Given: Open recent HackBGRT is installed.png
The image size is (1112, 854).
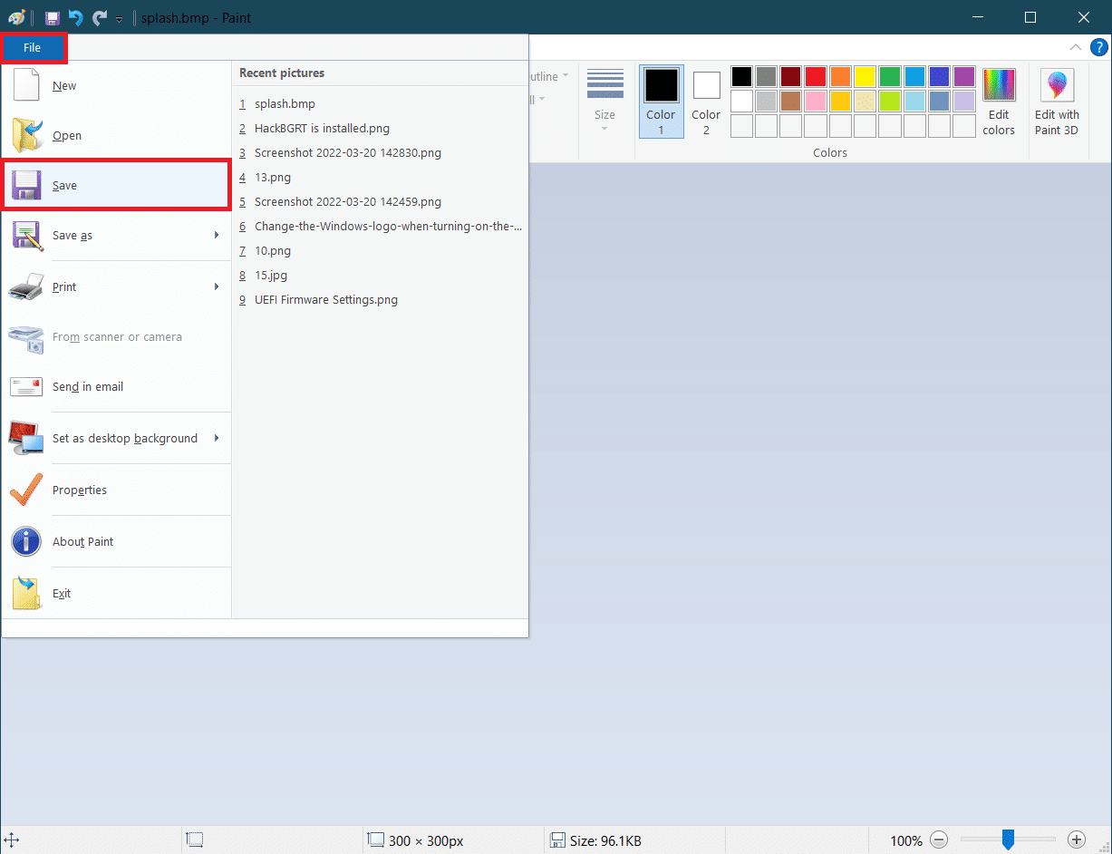Looking at the screenshot, I should (381, 129).
